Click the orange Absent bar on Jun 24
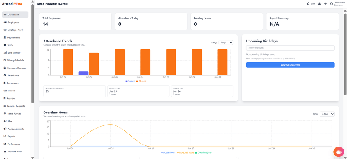This screenshot has height=159, width=347. [x=68, y=62]
